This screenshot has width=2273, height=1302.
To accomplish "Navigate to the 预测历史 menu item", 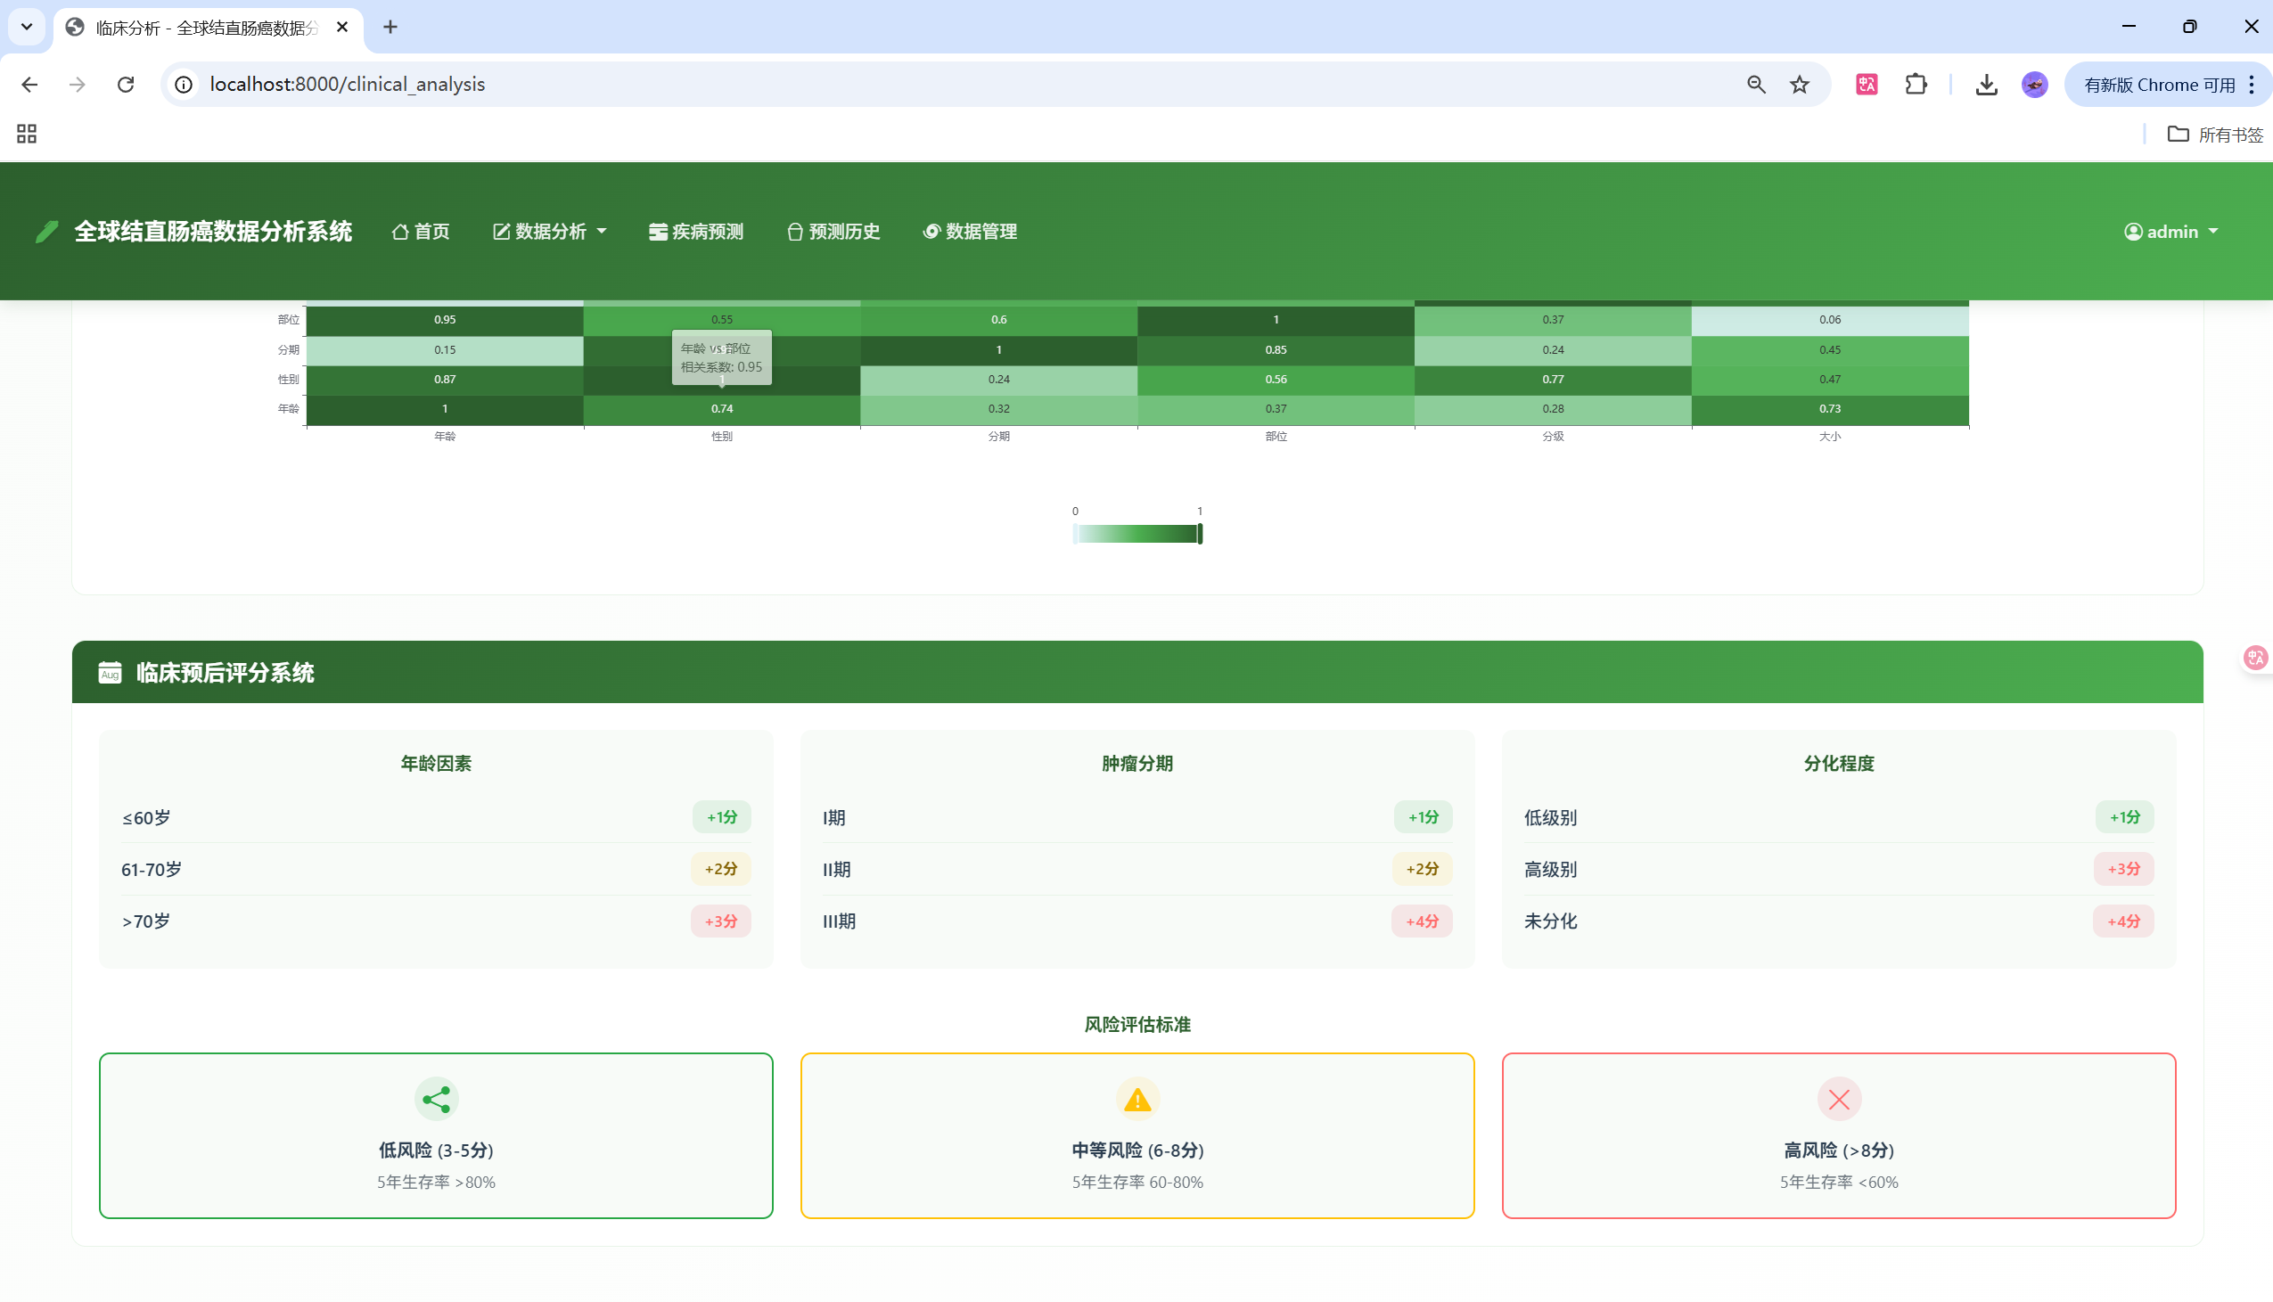I will coord(833,231).
